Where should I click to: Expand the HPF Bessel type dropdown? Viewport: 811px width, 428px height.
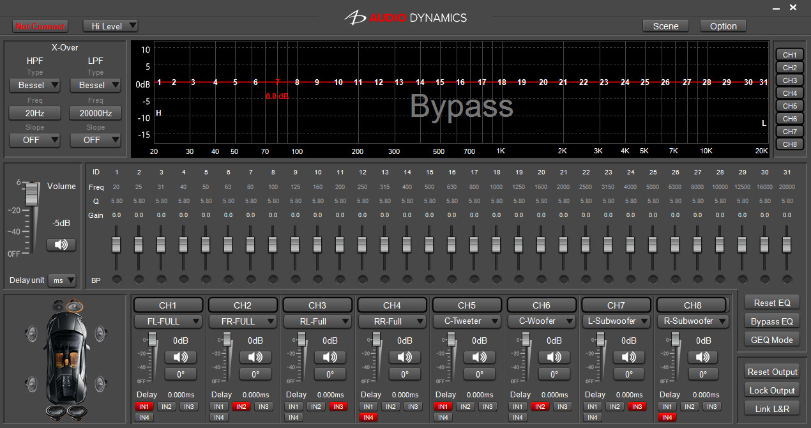[34, 85]
